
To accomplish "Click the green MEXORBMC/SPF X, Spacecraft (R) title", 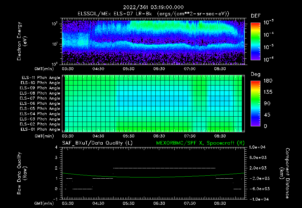I will 200,143.
